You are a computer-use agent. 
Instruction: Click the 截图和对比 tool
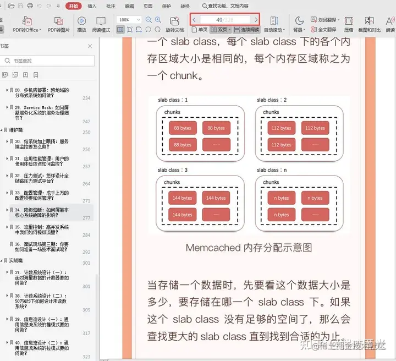369,24
